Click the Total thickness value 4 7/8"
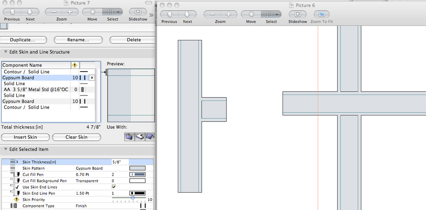Image resolution: width=426 pixels, height=210 pixels. pyautogui.click(x=94, y=127)
